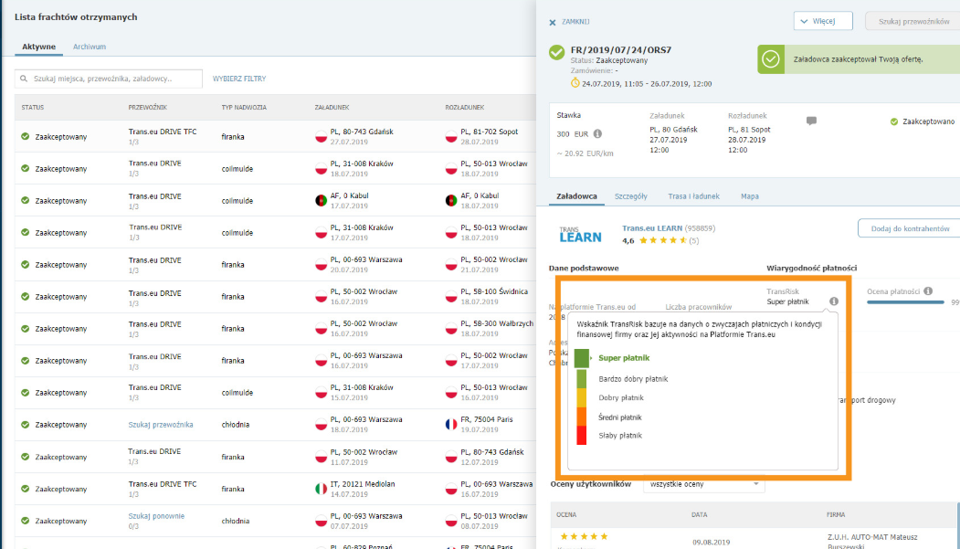
Task: Click green check in success notification banner
Action: click(771, 59)
